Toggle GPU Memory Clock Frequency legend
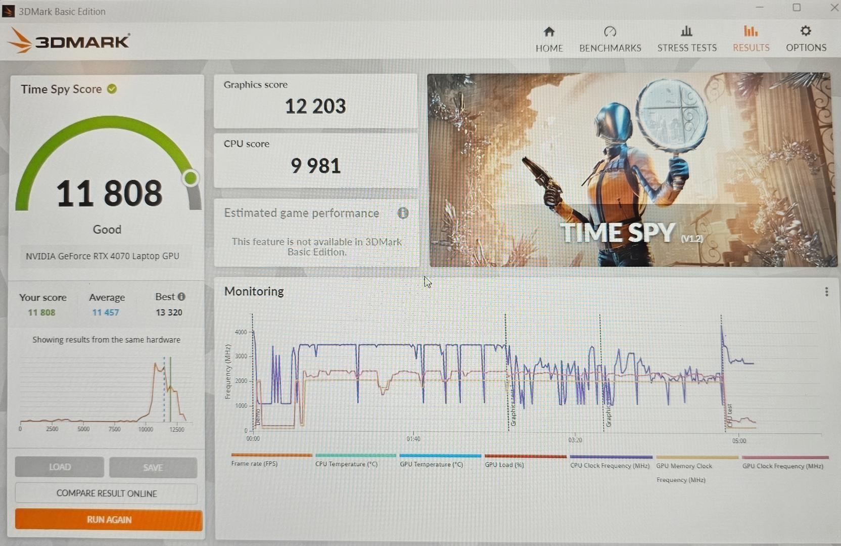Image resolution: width=841 pixels, height=546 pixels. click(683, 466)
